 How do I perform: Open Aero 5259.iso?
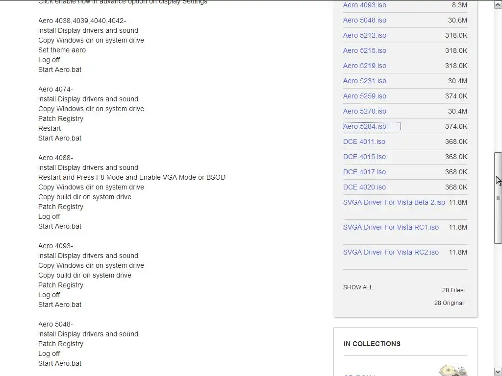point(364,96)
